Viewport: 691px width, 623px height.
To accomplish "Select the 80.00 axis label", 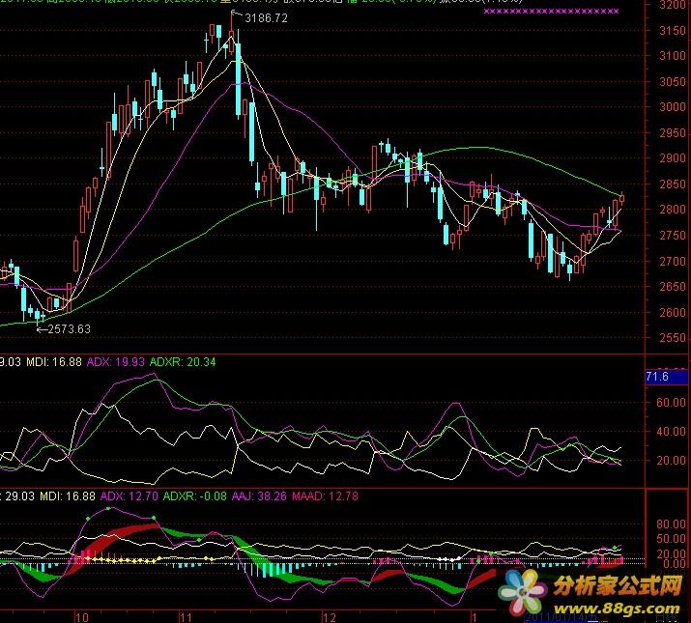I will click(x=671, y=524).
